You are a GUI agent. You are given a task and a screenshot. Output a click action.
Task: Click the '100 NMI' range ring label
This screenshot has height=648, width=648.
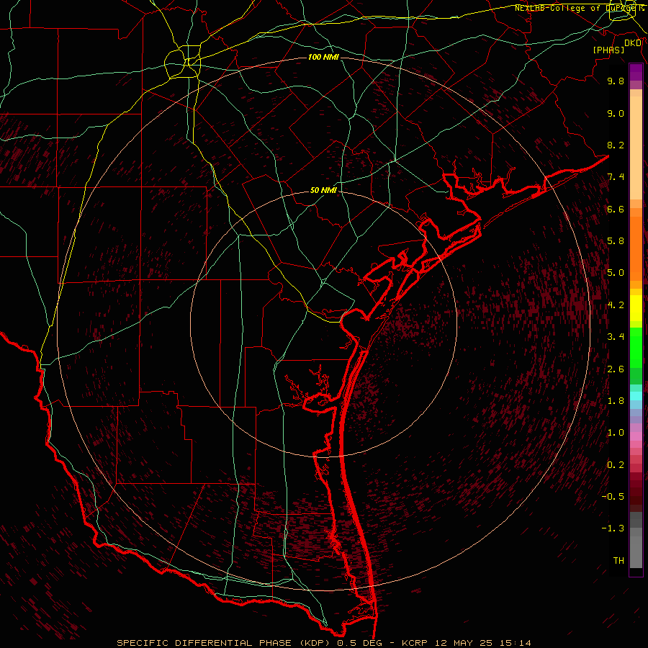point(323,57)
